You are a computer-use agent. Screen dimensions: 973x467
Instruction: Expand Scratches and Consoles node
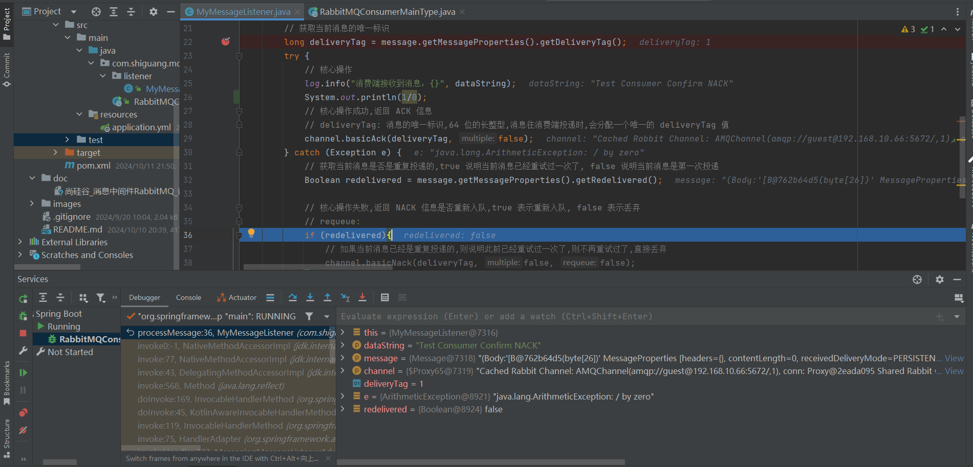(20, 254)
